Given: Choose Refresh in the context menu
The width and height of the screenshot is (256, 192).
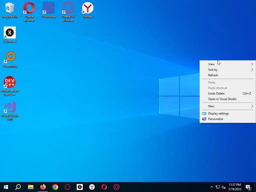Looking at the screenshot, I should tap(227, 75).
